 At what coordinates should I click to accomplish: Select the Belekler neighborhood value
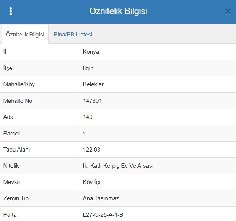tap(93, 84)
